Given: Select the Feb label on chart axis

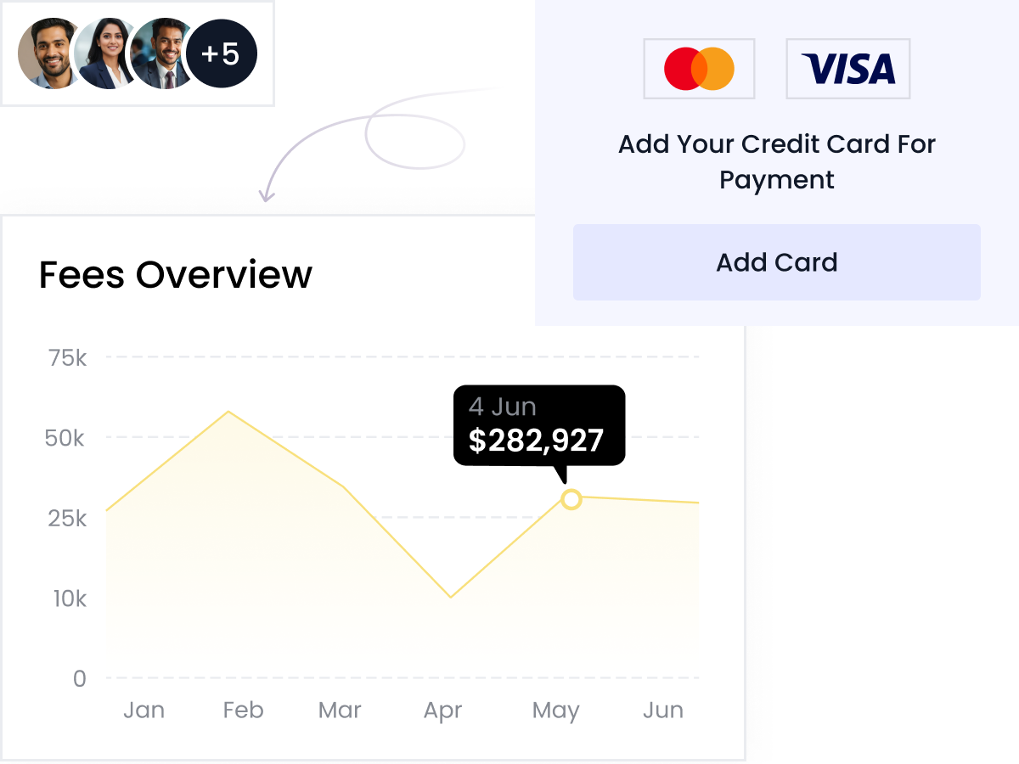Looking at the screenshot, I should (x=244, y=710).
